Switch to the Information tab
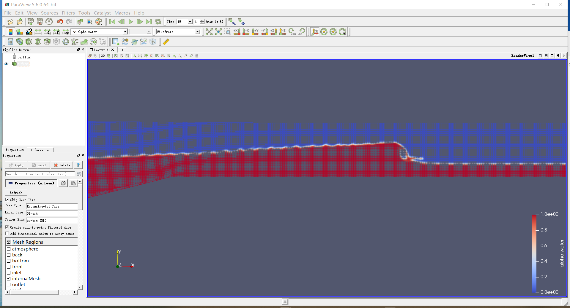 tap(40, 150)
